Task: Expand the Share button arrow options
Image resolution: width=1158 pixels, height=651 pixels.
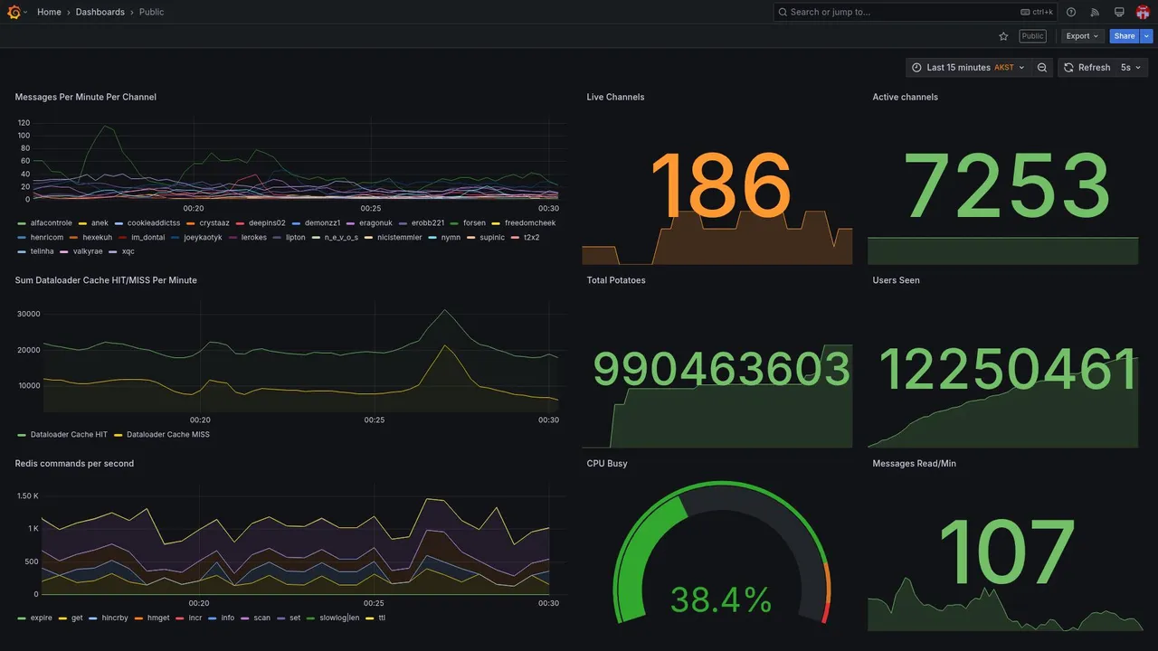Action: (x=1147, y=36)
